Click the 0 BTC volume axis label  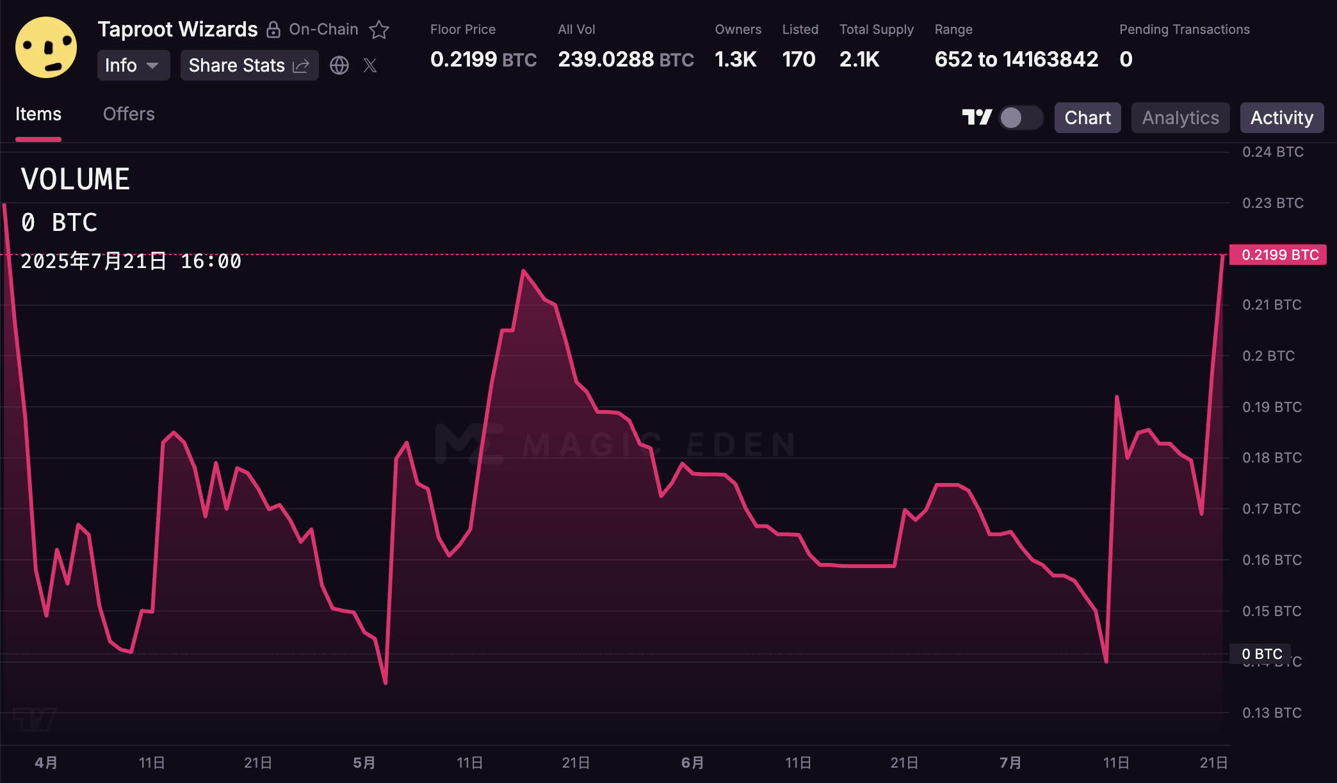1261,654
